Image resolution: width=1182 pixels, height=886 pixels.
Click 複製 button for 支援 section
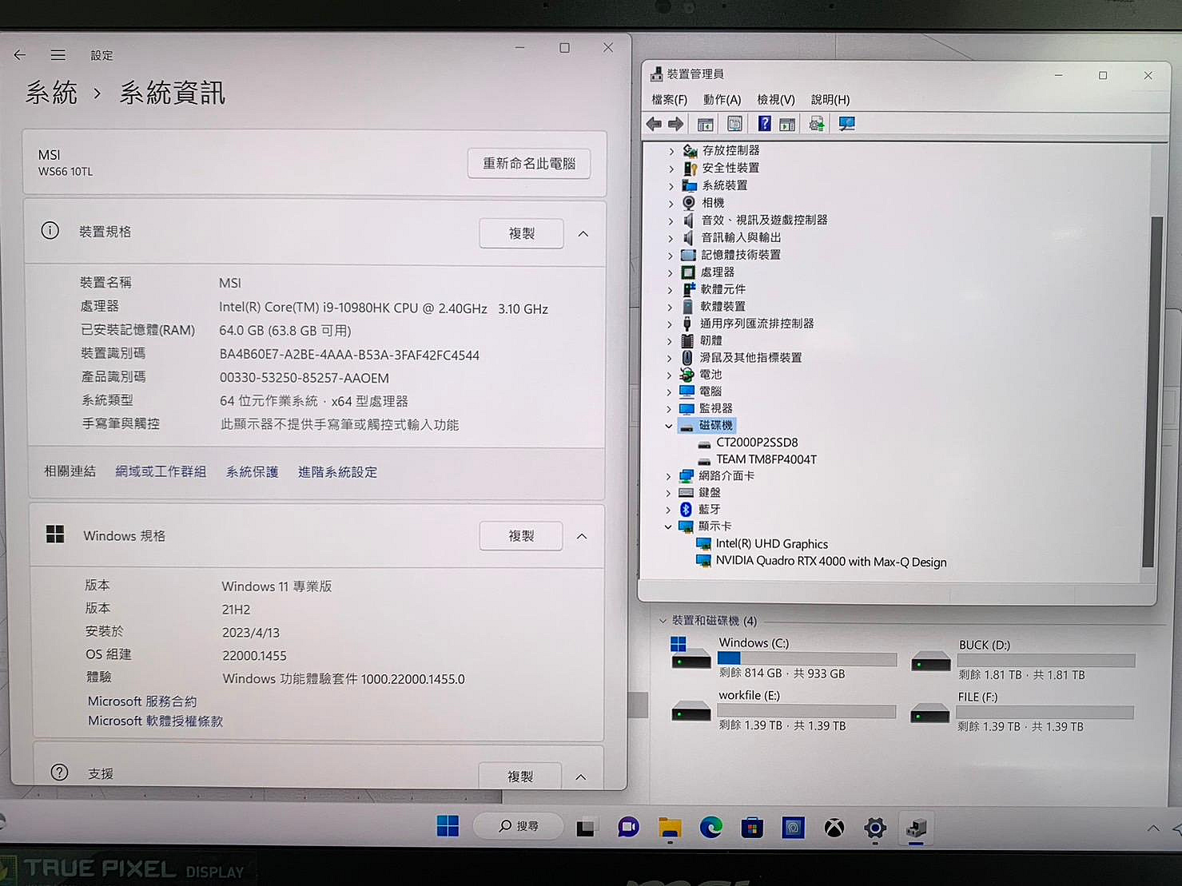click(519, 776)
